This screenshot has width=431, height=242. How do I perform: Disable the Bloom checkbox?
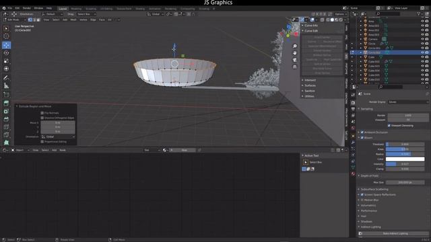click(362, 137)
